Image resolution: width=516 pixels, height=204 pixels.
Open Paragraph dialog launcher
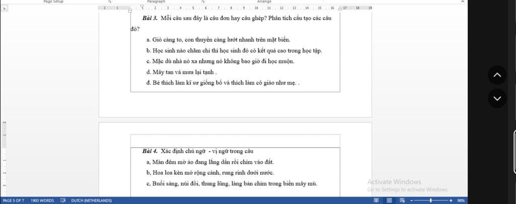(204, 2)
